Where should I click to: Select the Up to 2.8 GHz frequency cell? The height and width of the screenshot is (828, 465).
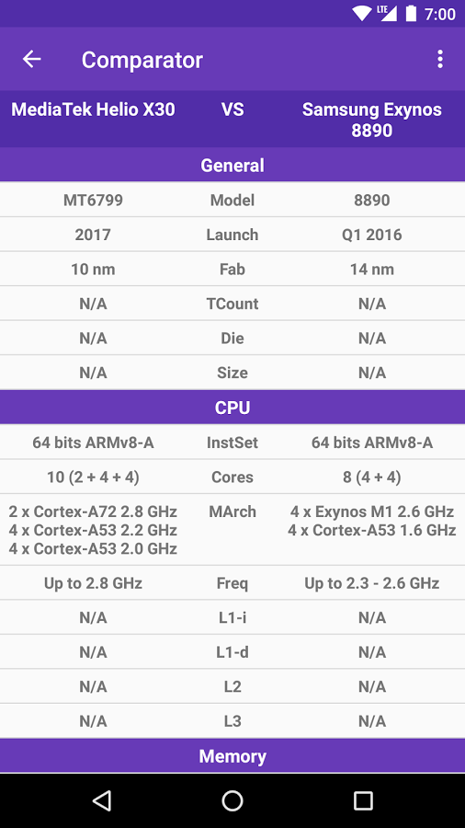pyautogui.click(x=94, y=583)
